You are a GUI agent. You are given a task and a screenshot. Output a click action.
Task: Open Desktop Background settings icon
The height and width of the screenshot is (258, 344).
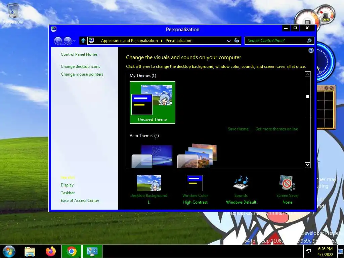coord(149,183)
